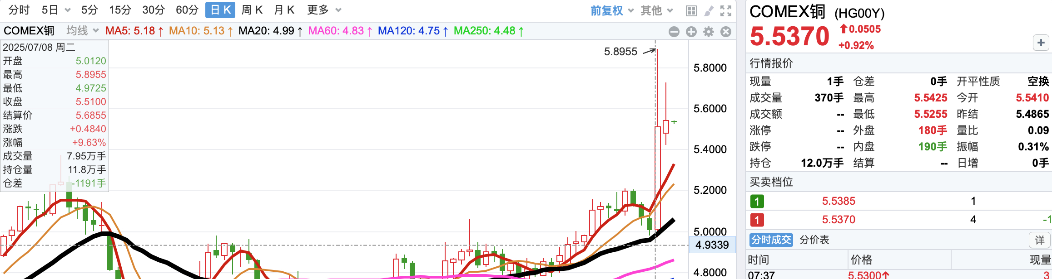The width and height of the screenshot is (1052, 279).
Task: Click the red level 1 buy badge
Action: click(757, 220)
